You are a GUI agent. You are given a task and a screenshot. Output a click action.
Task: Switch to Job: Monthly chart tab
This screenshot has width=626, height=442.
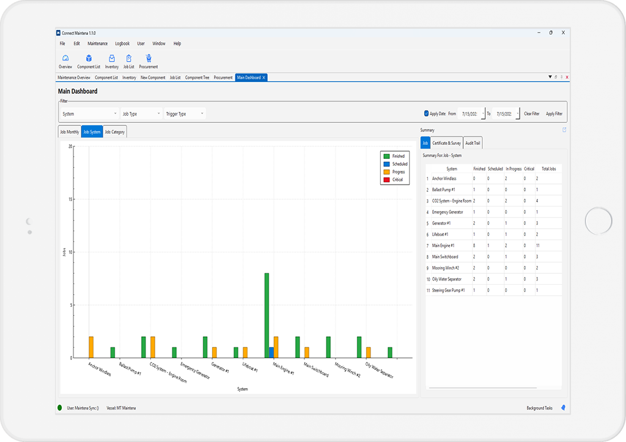(x=70, y=132)
